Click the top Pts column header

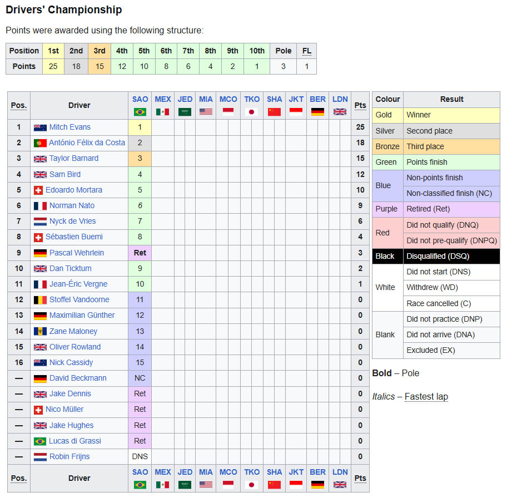click(x=360, y=106)
